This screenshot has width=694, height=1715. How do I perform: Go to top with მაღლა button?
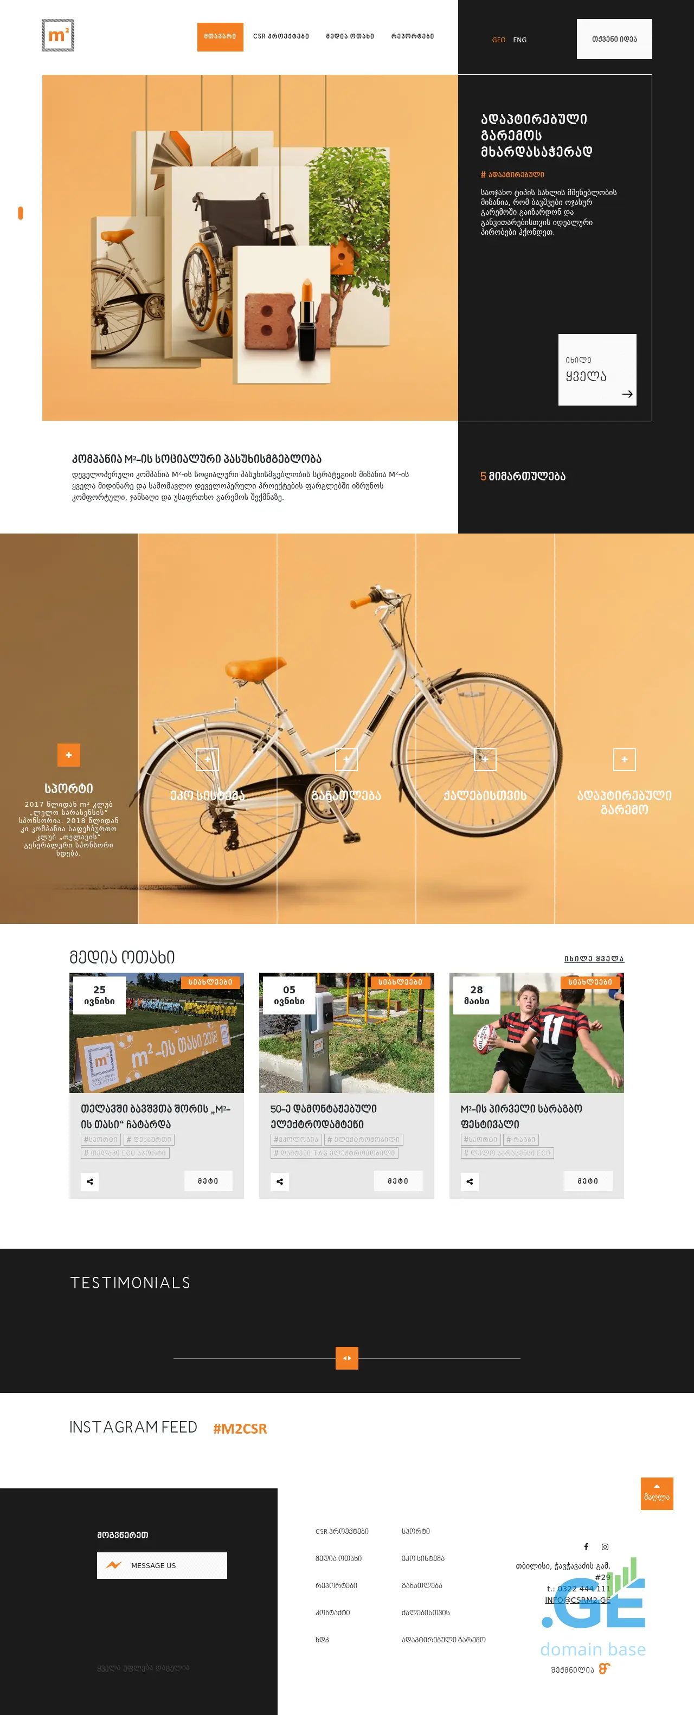click(x=657, y=1493)
